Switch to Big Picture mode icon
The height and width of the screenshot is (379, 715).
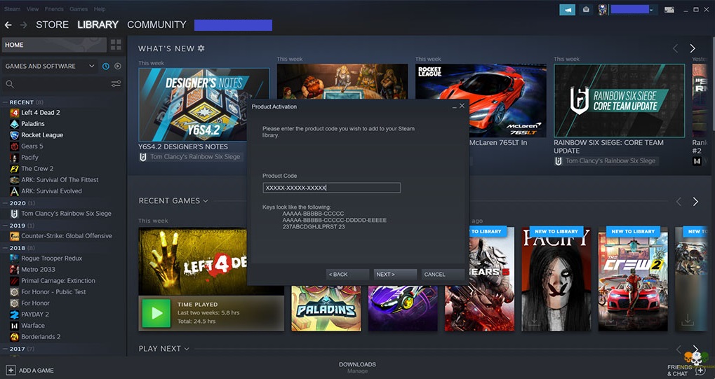click(x=669, y=10)
